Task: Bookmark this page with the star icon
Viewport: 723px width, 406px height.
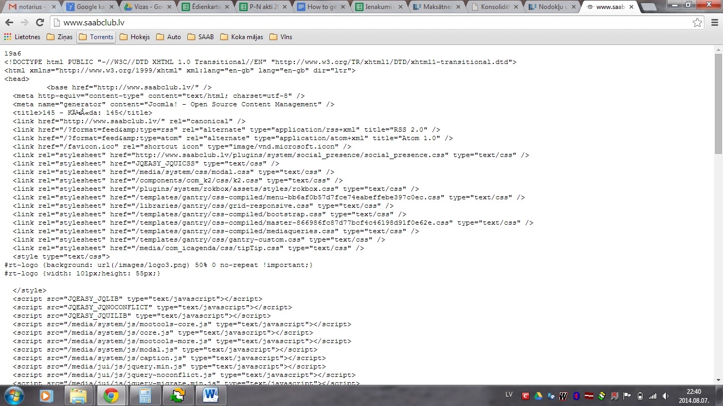Action: (x=697, y=23)
